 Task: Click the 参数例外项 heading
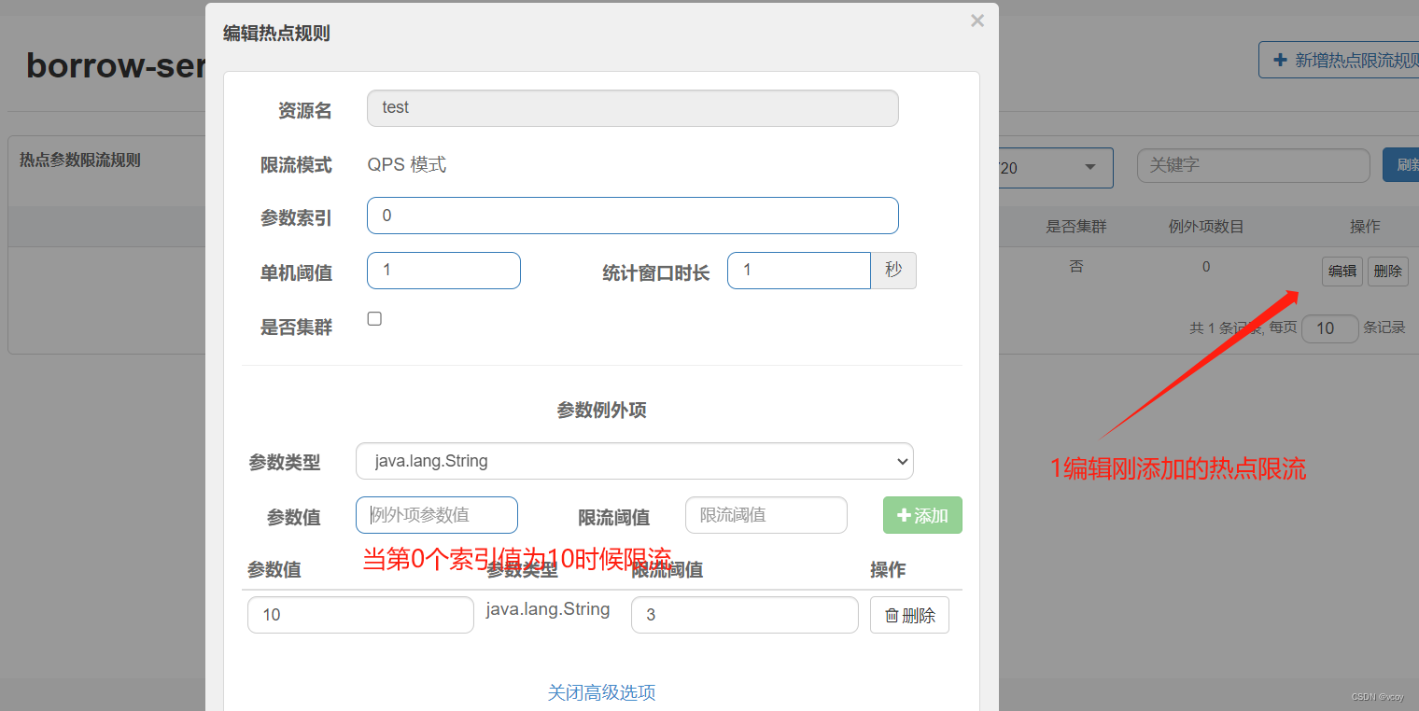click(601, 410)
